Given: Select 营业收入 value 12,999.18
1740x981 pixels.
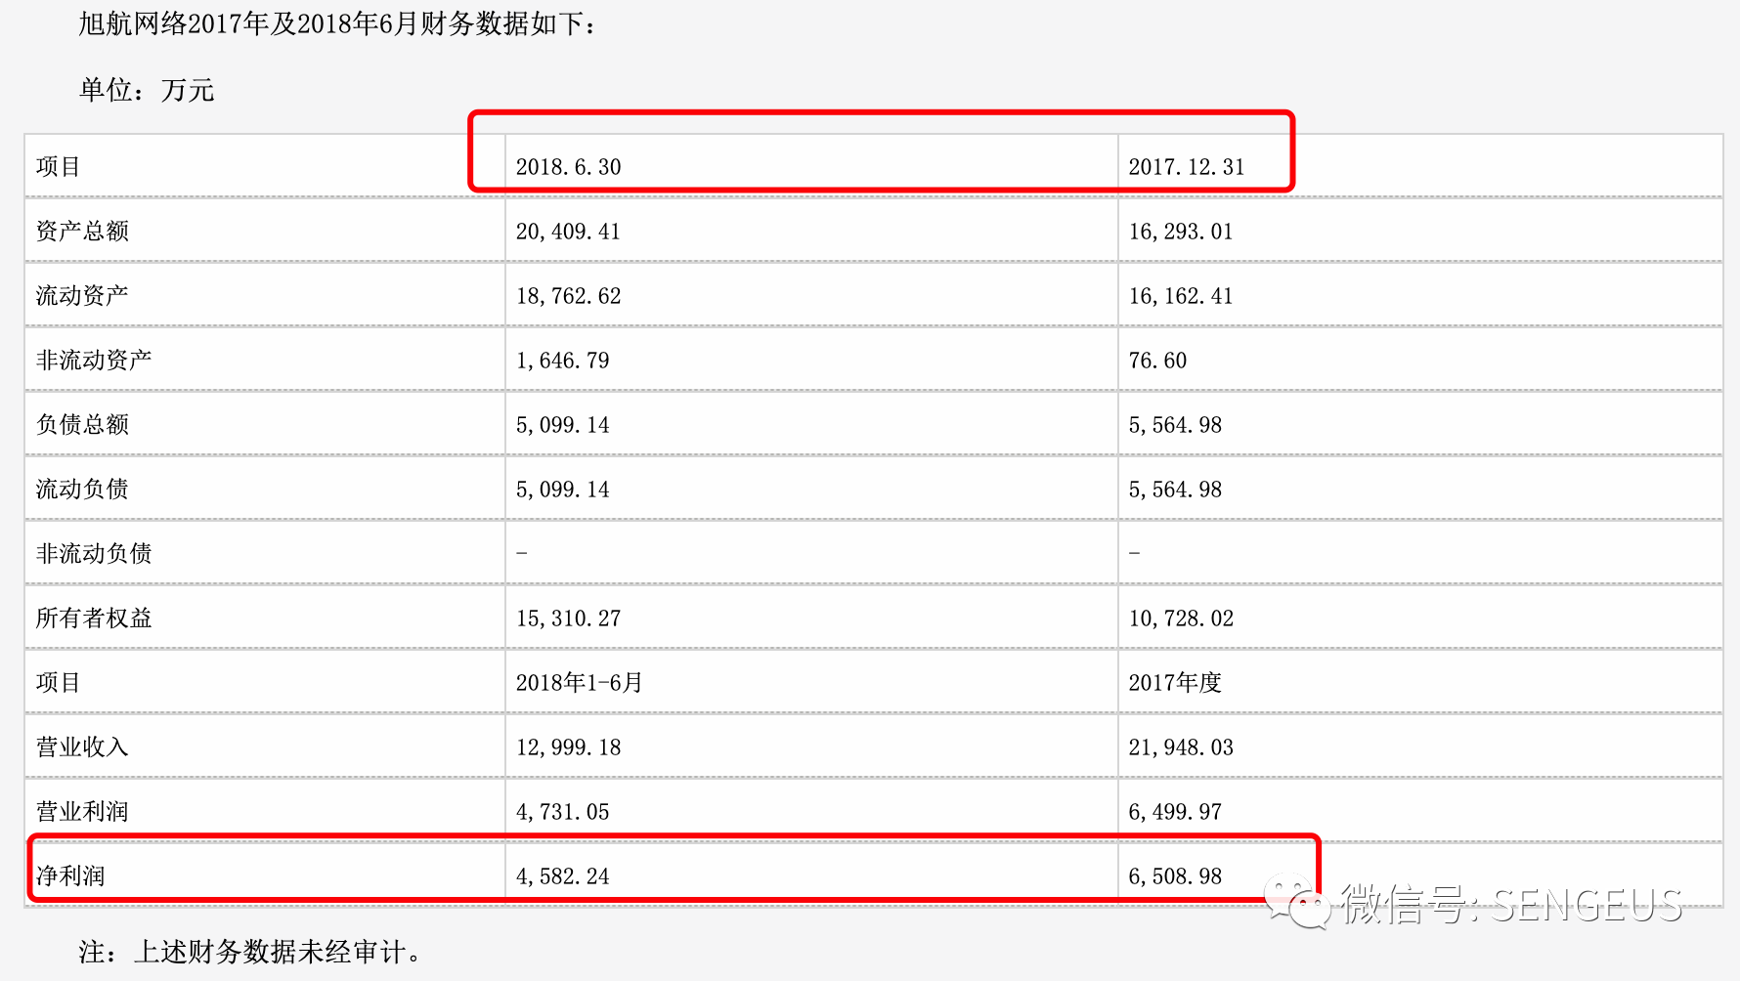Looking at the screenshot, I should pos(568,747).
